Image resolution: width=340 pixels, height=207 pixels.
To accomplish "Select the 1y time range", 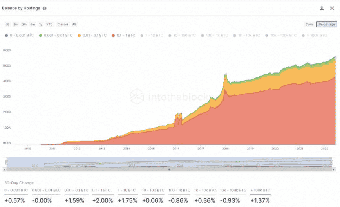I will (x=41, y=24).
